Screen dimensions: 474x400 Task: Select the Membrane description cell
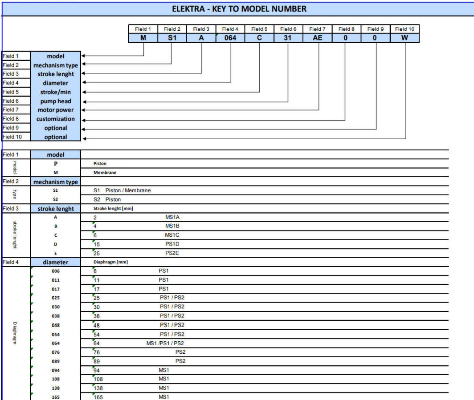click(x=104, y=173)
